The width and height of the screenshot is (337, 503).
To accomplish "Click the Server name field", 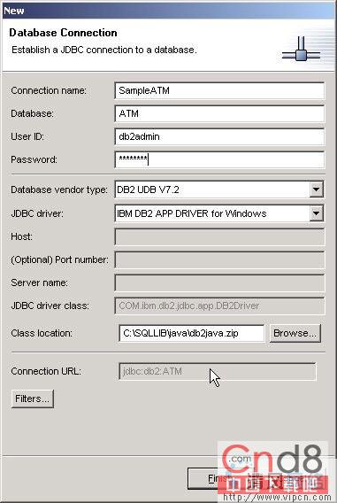I will pos(219,283).
